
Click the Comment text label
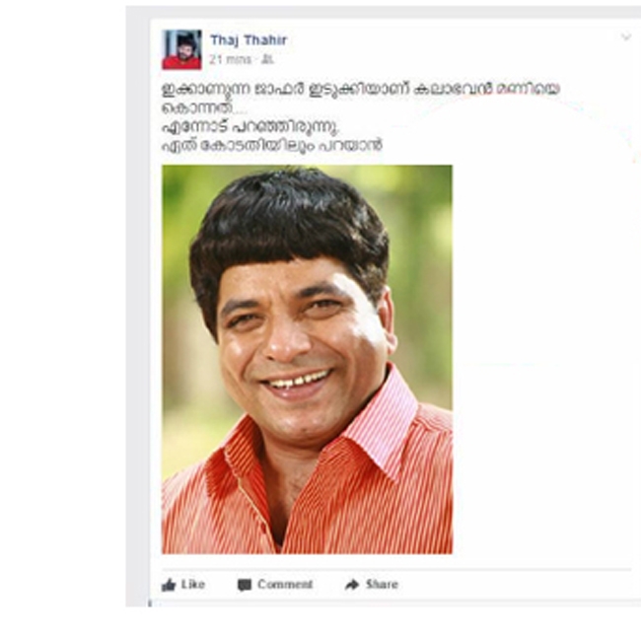pyautogui.click(x=285, y=585)
